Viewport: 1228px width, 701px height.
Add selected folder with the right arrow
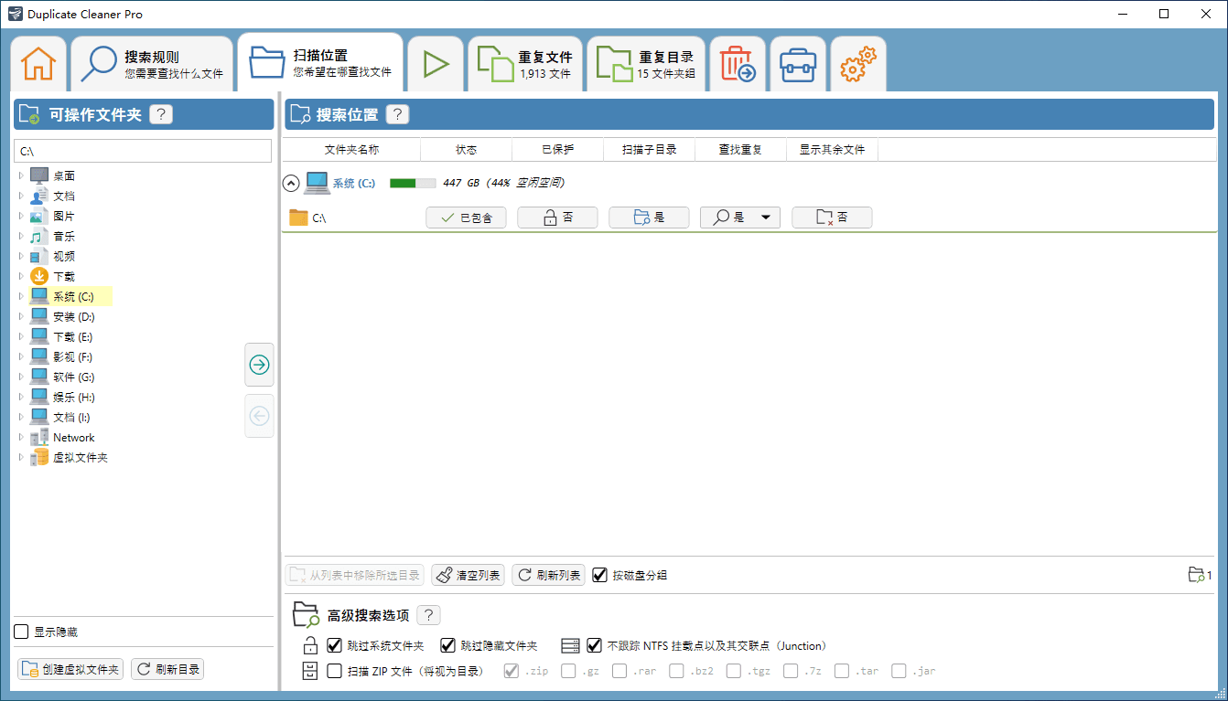click(x=259, y=365)
